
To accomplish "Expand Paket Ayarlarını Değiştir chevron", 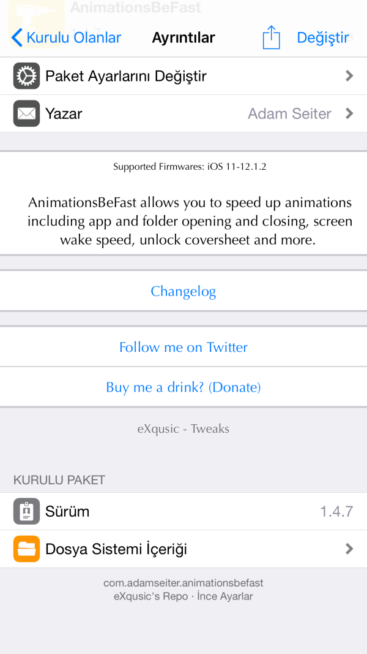I will 349,76.
